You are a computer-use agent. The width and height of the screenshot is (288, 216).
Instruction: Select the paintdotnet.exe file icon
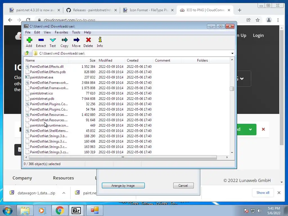[x=27, y=77]
